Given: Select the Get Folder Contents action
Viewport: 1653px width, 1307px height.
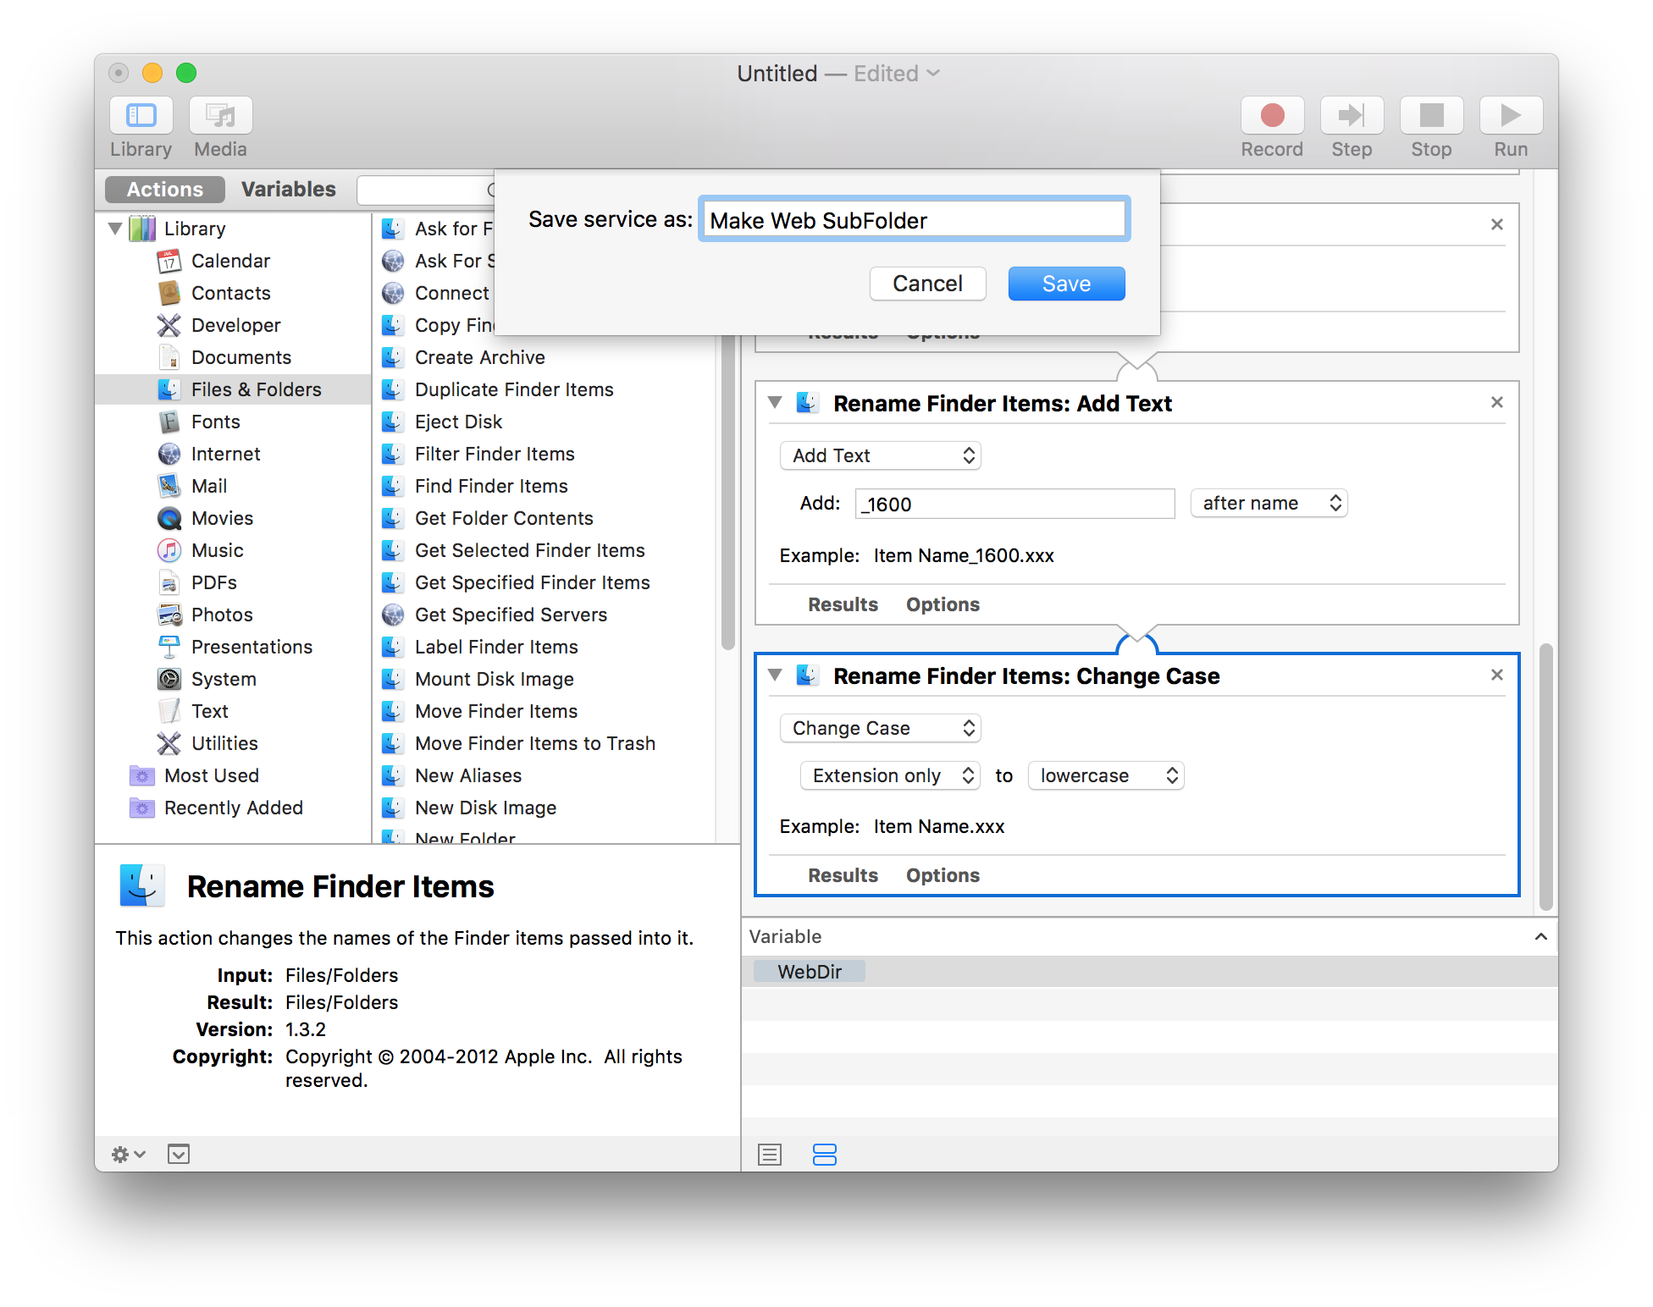Looking at the screenshot, I should click(504, 518).
